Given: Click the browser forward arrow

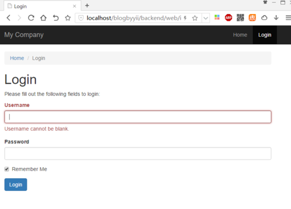Looking at the screenshot, I should [x=19, y=18].
